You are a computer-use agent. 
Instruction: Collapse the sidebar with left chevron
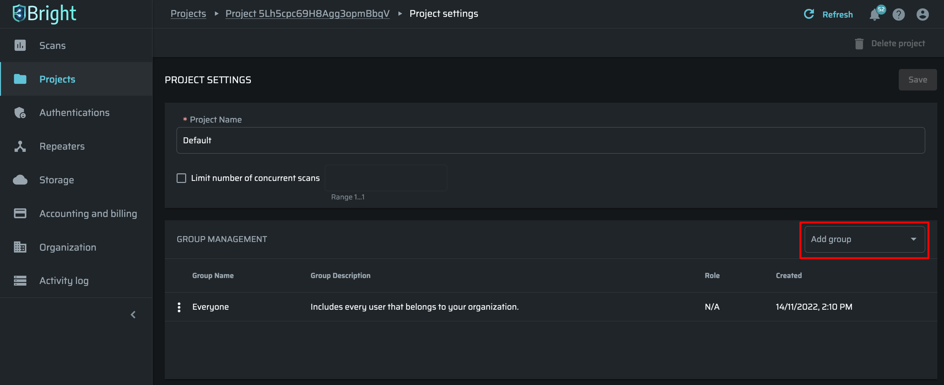pos(133,315)
